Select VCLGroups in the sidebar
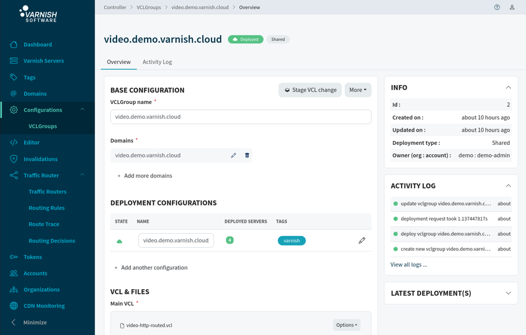This screenshot has width=526, height=335. click(x=43, y=126)
